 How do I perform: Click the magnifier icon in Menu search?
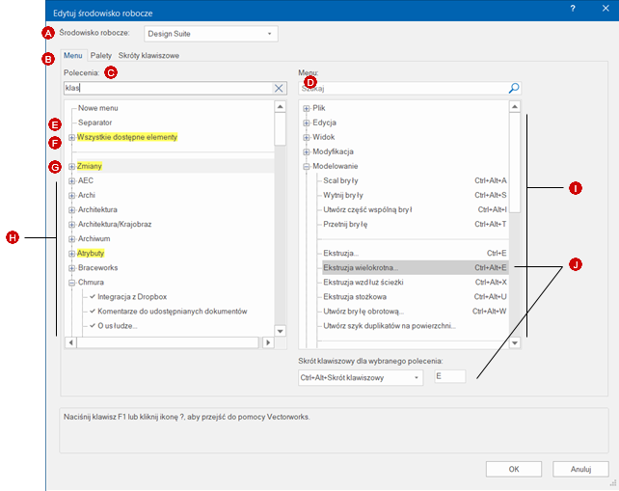514,88
